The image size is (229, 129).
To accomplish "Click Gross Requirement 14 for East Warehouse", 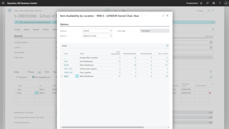I will click(119, 61).
